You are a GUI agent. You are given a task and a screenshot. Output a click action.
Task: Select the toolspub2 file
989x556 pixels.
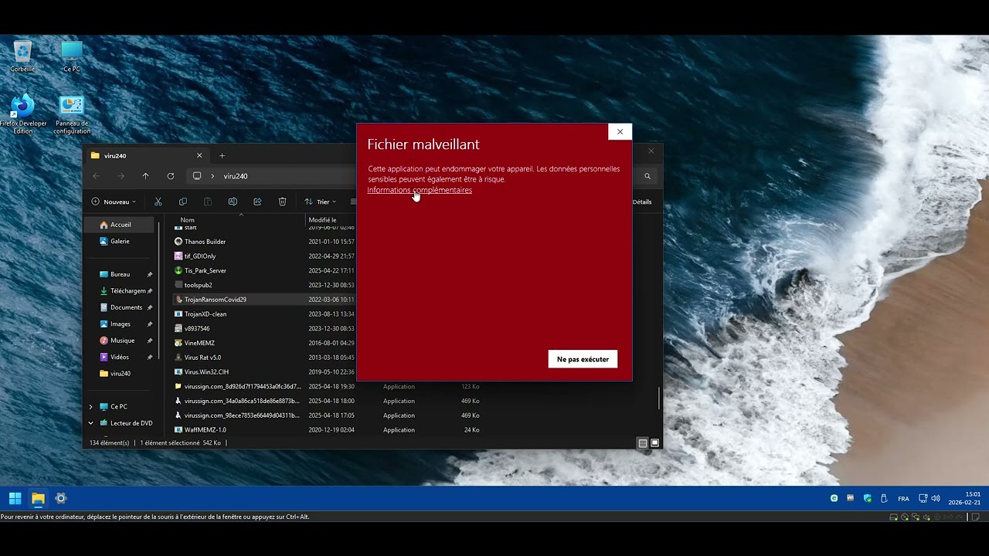(x=198, y=285)
